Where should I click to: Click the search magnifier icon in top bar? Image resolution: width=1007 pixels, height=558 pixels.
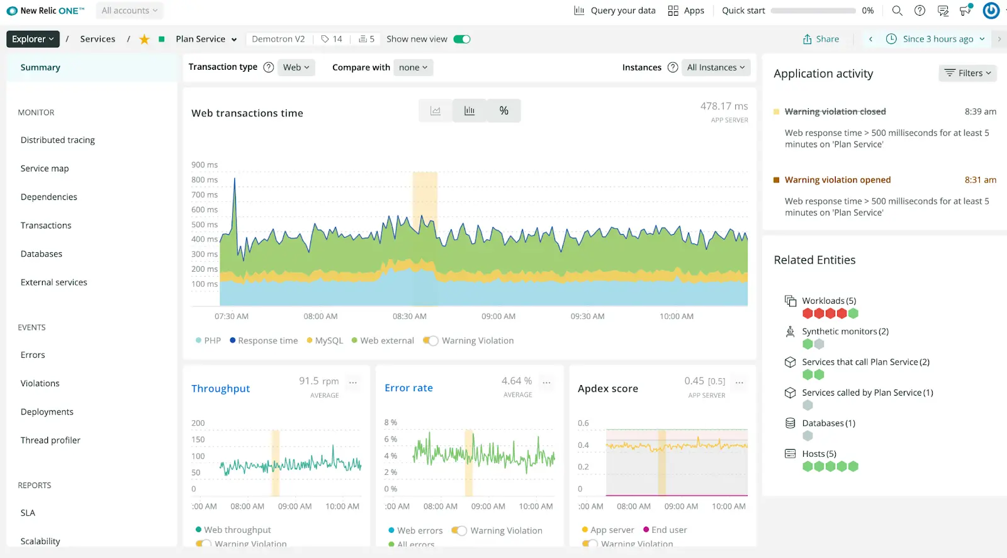pos(897,11)
